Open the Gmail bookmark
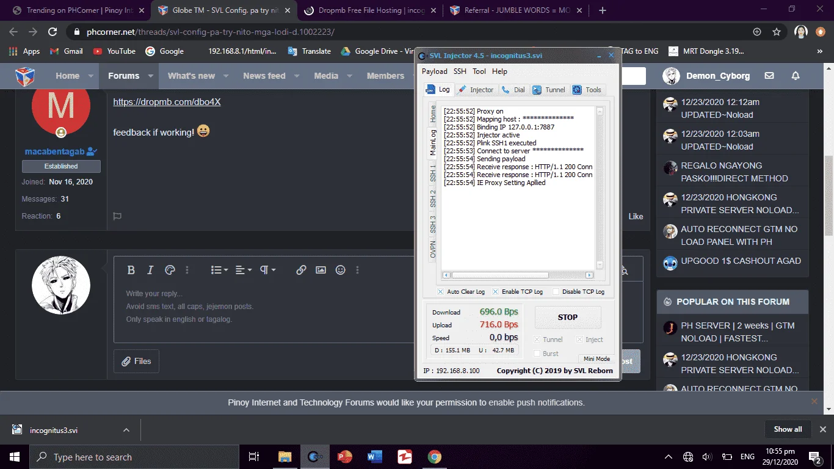The image size is (834, 469). pos(66,51)
